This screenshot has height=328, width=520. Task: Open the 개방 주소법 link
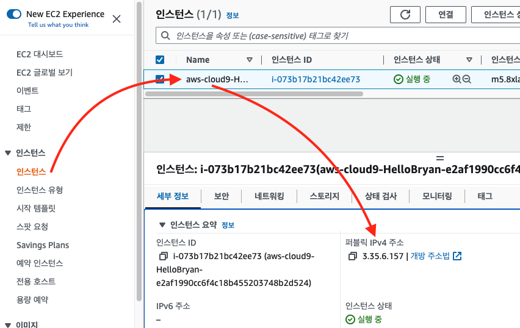tap(430, 256)
